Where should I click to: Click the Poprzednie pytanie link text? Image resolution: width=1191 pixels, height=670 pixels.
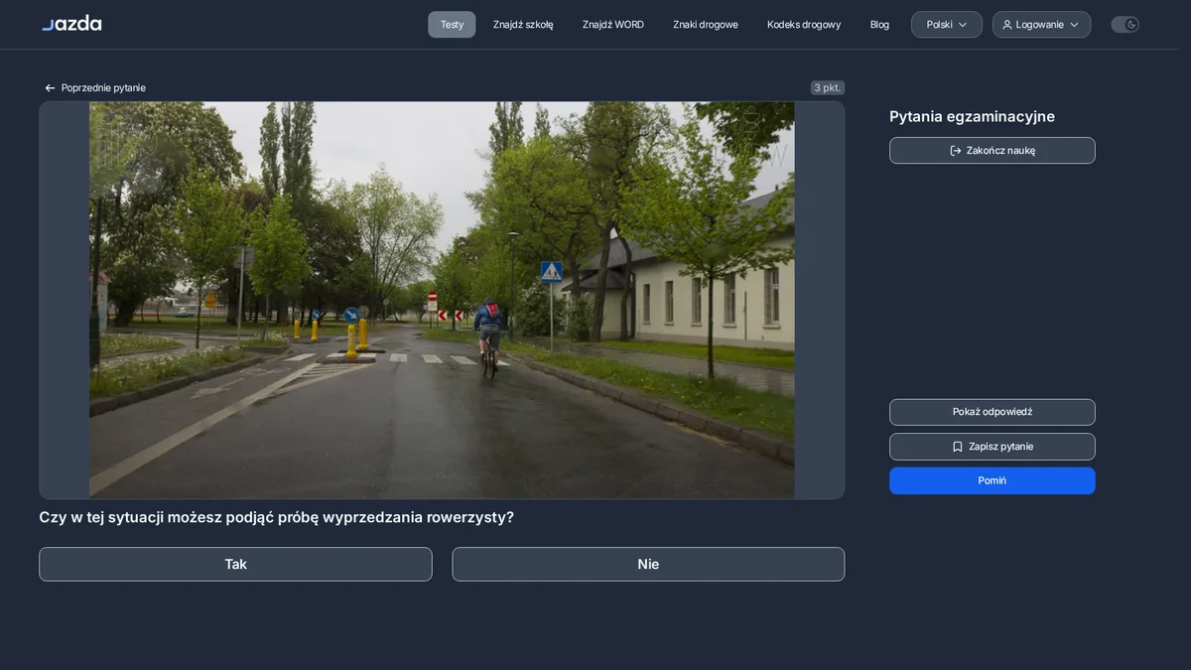coord(103,88)
